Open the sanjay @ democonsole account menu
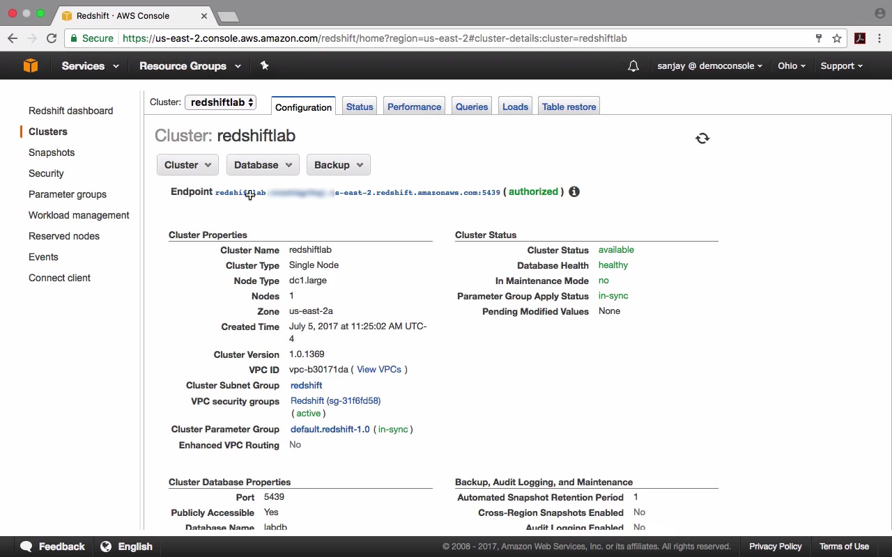 [x=709, y=66]
